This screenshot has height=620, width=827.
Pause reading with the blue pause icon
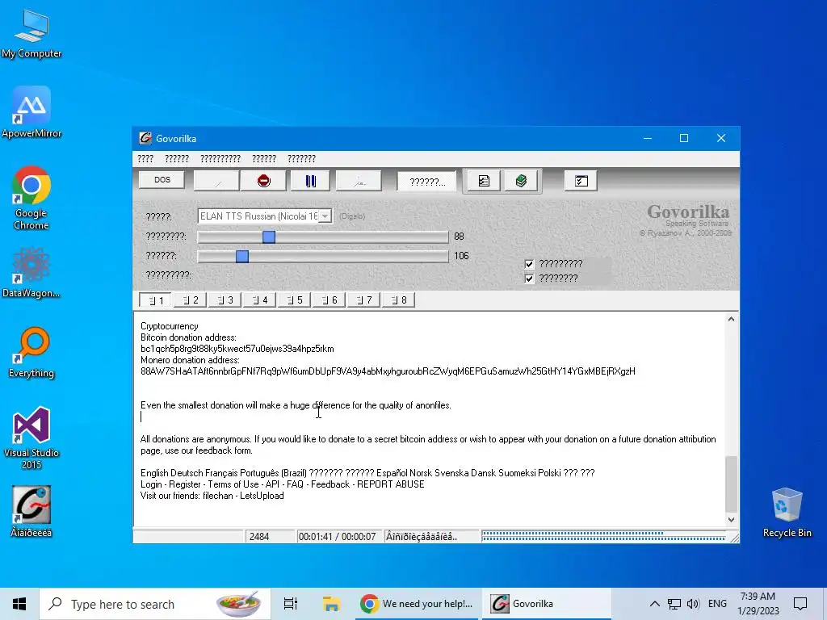[x=311, y=181]
